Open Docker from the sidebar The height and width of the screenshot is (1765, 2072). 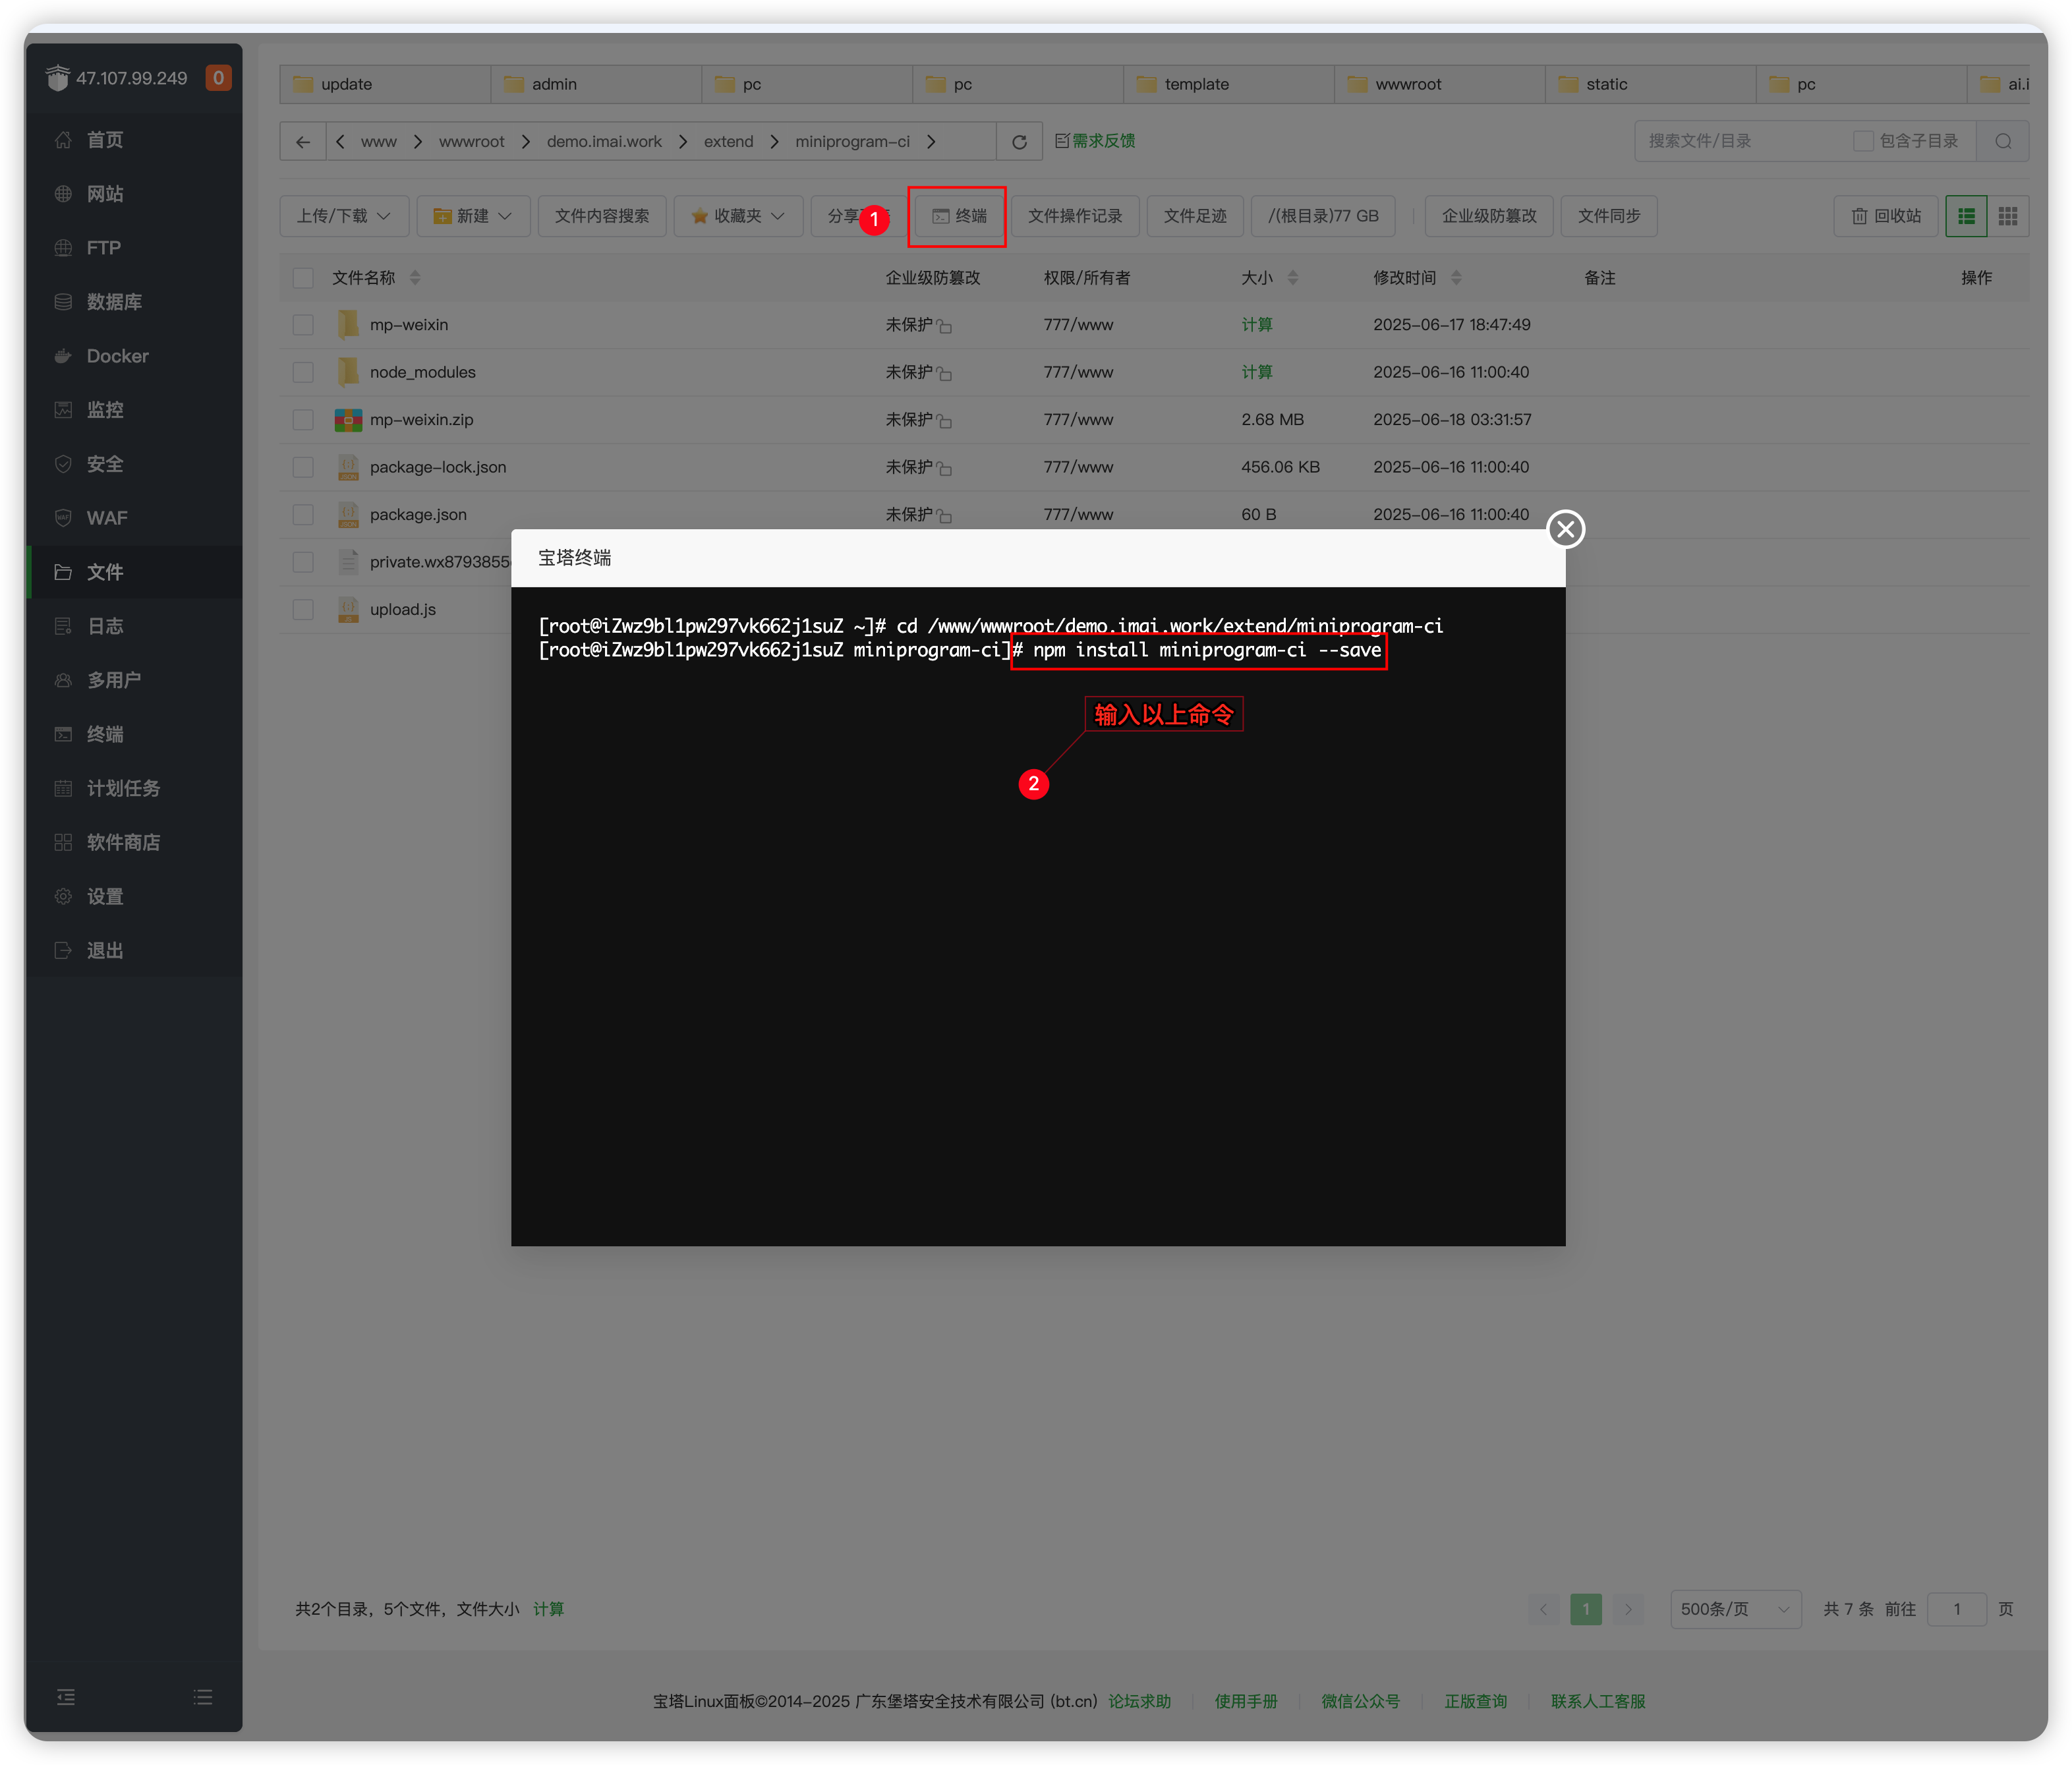tap(117, 356)
